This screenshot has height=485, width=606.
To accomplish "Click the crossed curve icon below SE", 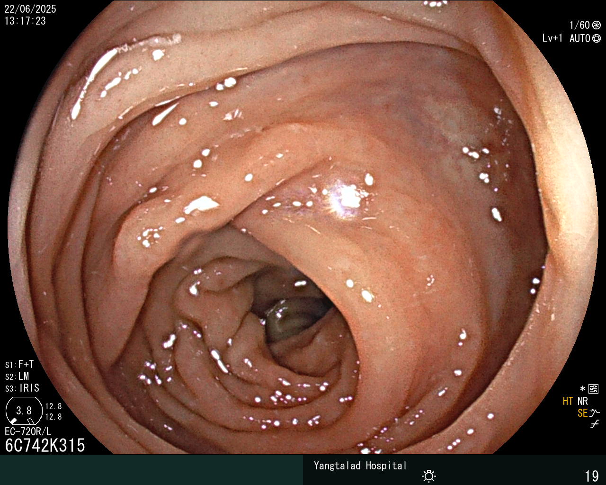I will coord(595,424).
